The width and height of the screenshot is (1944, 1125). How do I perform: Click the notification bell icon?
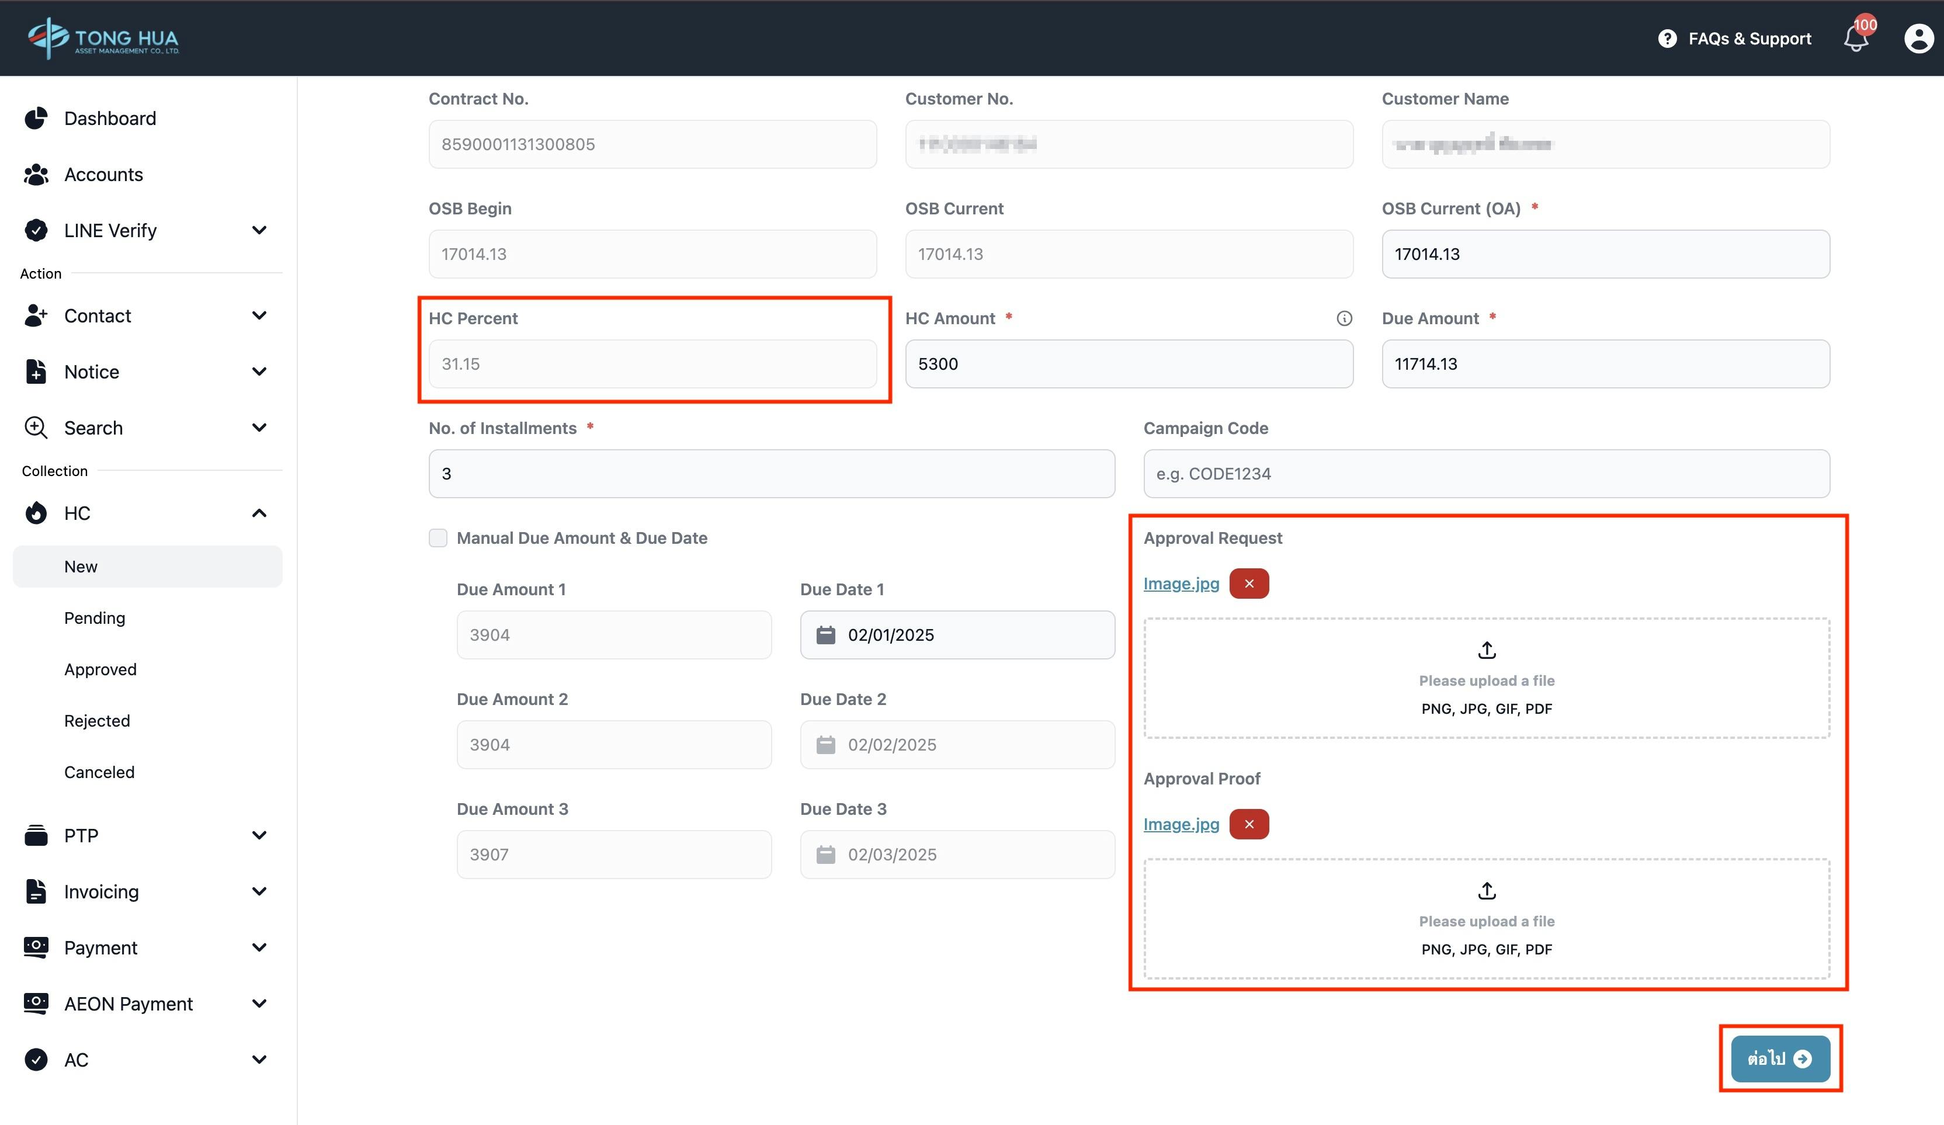coord(1856,39)
